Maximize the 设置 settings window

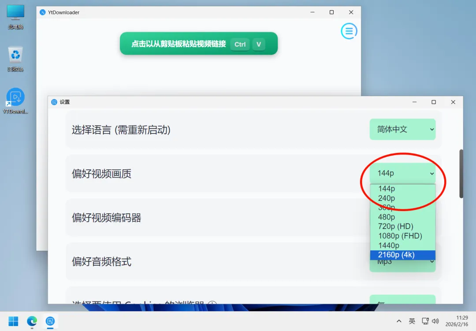click(434, 102)
